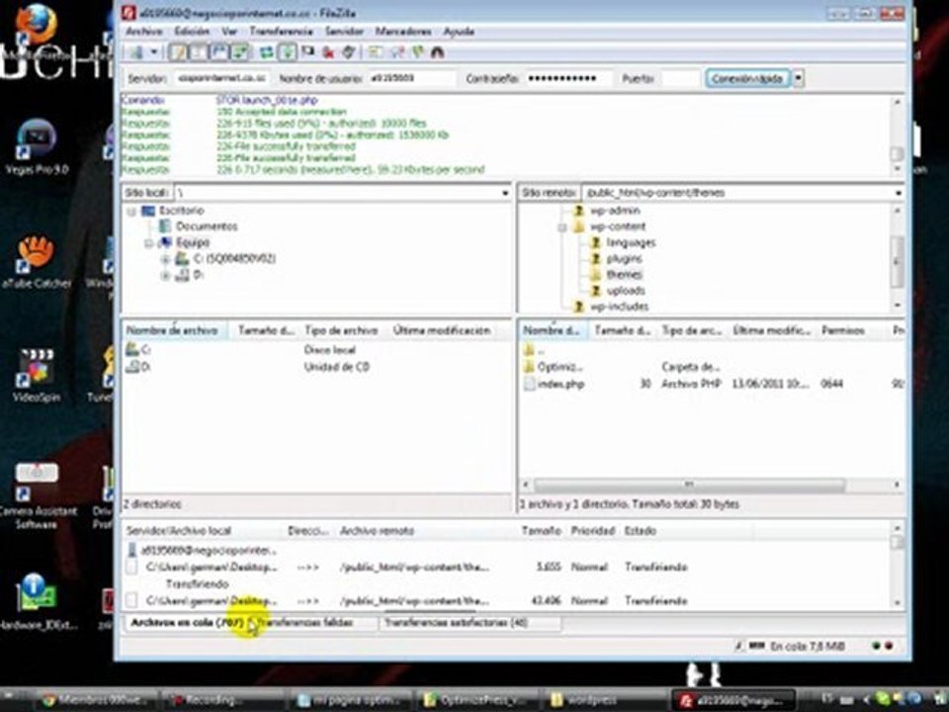949x712 pixels.
Task: Switch to Archivos en cola tab
Action: [x=188, y=622]
